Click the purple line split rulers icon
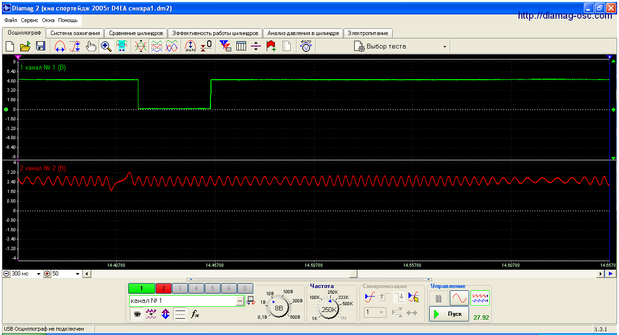This screenshot has width=619, height=335. pos(256,46)
